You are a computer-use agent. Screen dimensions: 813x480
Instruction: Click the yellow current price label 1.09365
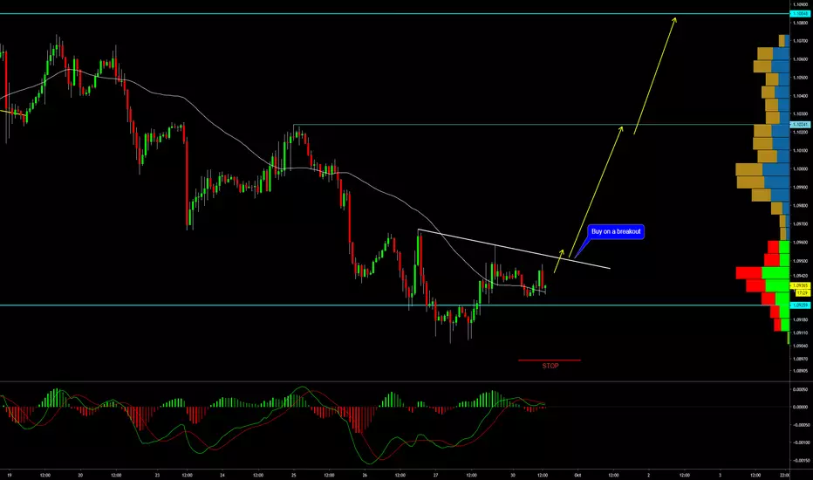(x=800, y=286)
